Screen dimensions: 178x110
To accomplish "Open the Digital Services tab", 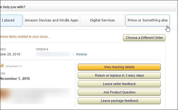I will pos(102,20).
